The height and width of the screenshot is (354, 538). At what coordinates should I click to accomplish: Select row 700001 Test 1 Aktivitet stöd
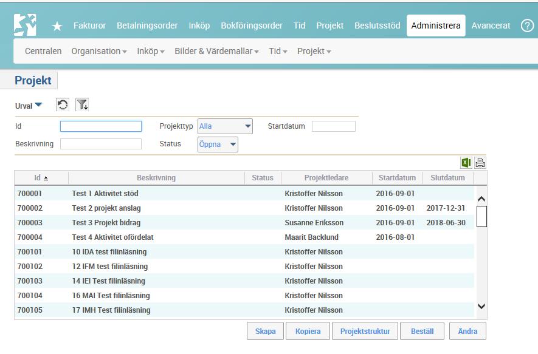click(x=244, y=193)
